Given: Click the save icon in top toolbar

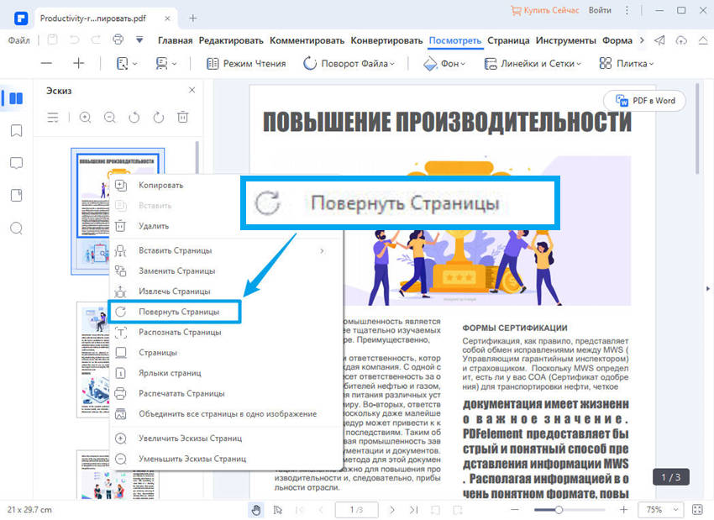Looking at the screenshot, I should pos(52,39).
